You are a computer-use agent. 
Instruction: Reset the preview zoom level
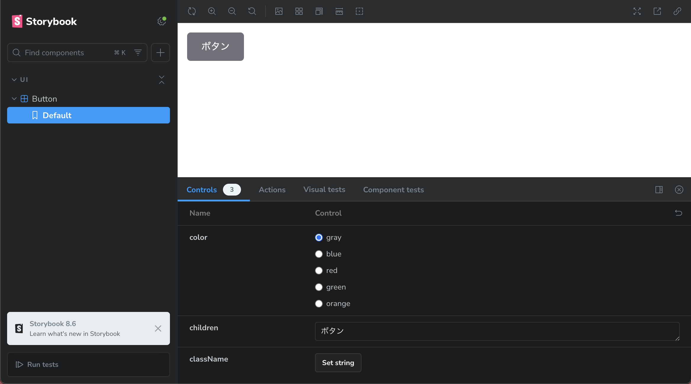tap(252, 12)
